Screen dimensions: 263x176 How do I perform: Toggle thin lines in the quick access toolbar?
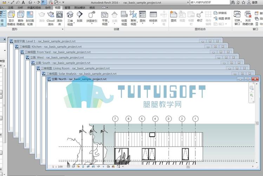coord(44,2)
